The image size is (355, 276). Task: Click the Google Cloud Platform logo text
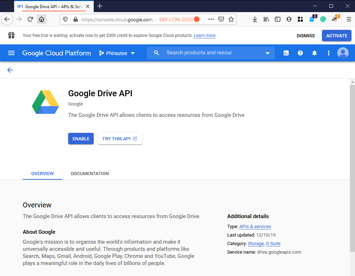[56, 53]
